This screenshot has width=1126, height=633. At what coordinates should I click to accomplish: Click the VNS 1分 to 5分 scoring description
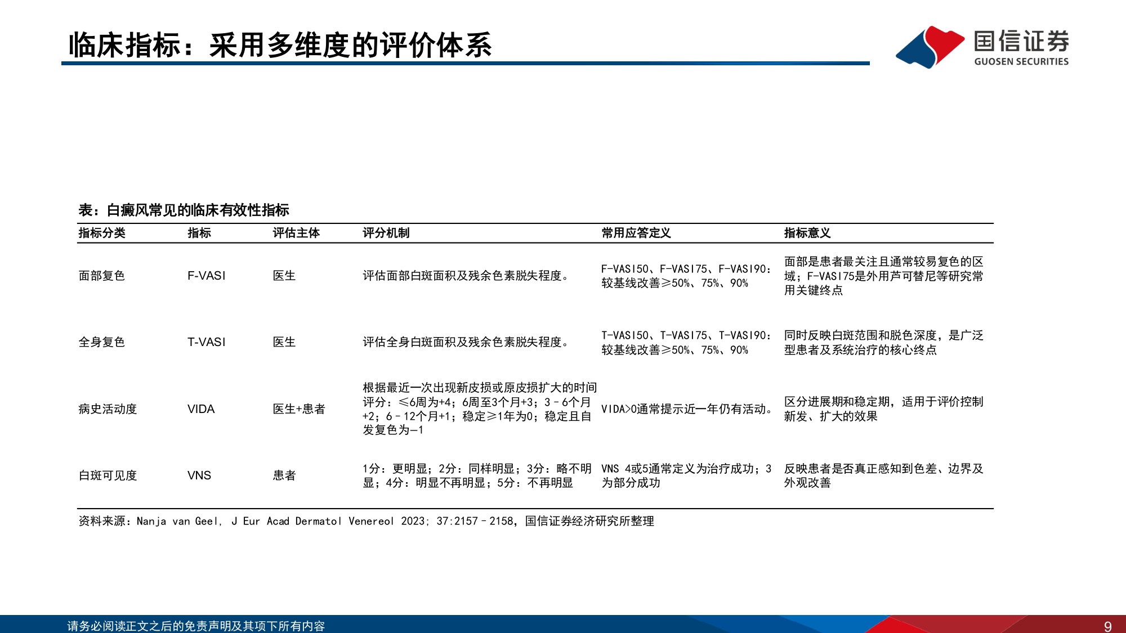coord(477,475)
